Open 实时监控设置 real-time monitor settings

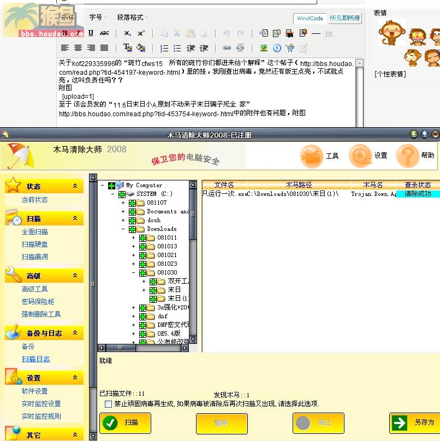click(x=41, y=404)
